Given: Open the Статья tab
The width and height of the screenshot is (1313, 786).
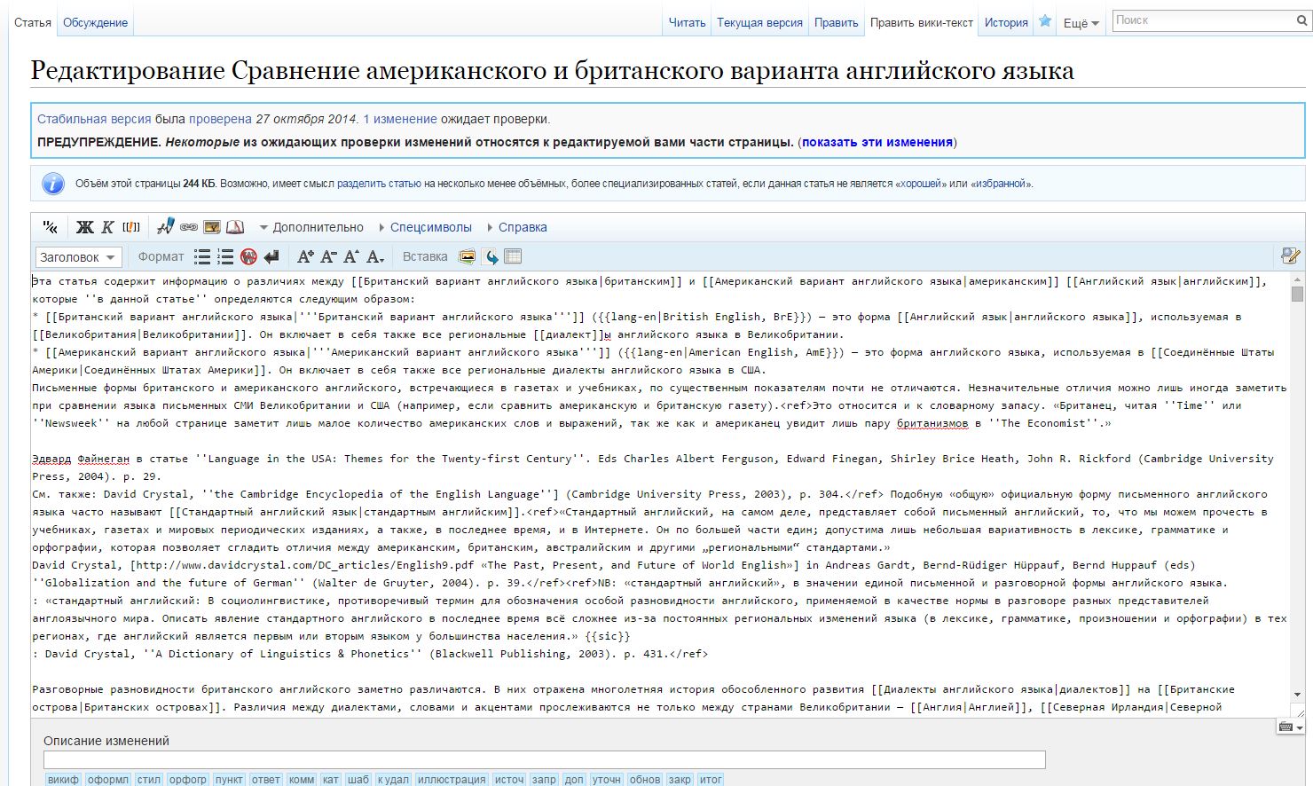Looking at the screenshot, I should click(33, 22).
